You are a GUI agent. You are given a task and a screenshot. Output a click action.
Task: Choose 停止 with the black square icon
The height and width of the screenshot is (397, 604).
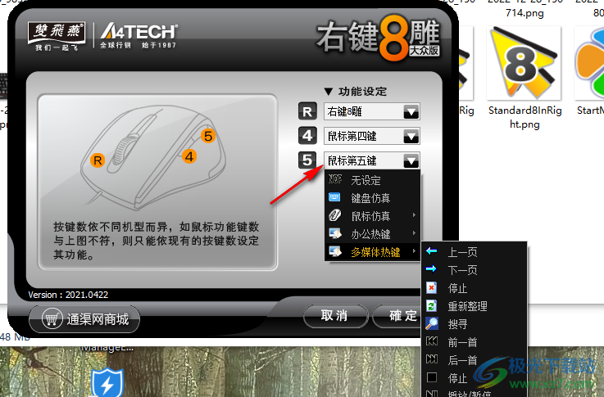pos(474,378)
